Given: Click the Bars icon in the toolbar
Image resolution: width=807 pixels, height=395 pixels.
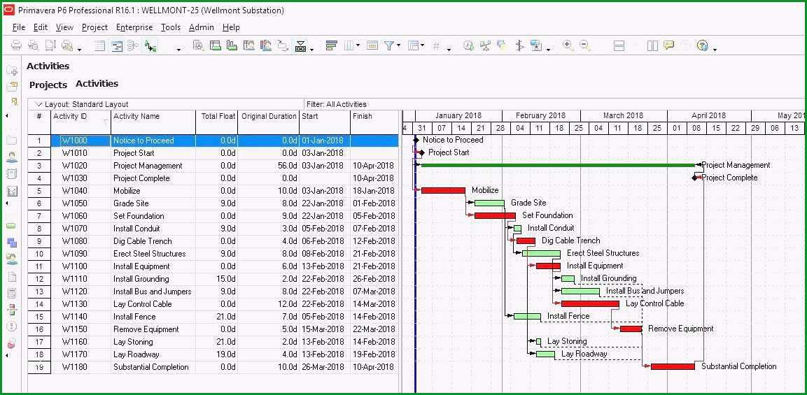Looking at the screenshot, I should [x=332, y=45].
